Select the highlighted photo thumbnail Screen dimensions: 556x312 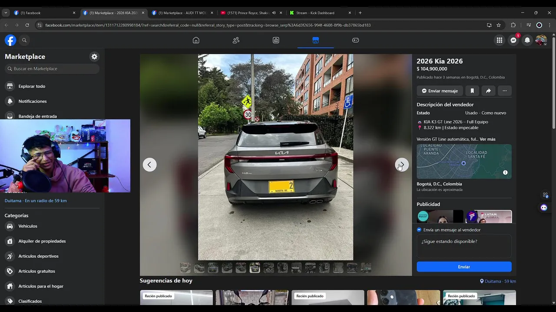[x=255, y=268]
